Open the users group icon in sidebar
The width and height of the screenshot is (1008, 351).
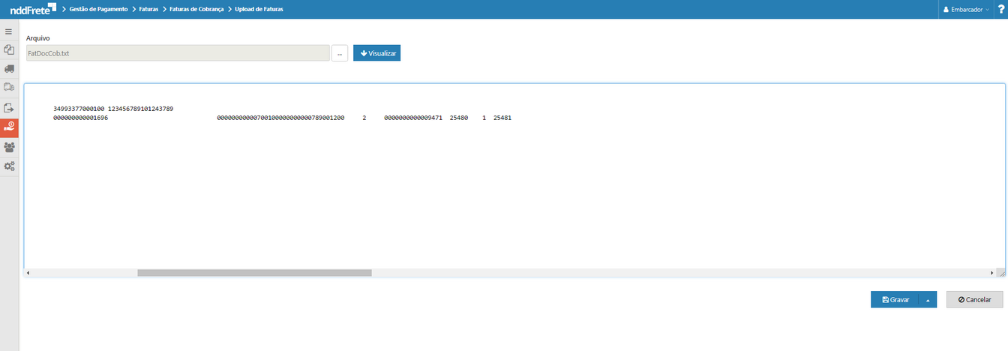[x=9, y=147]
